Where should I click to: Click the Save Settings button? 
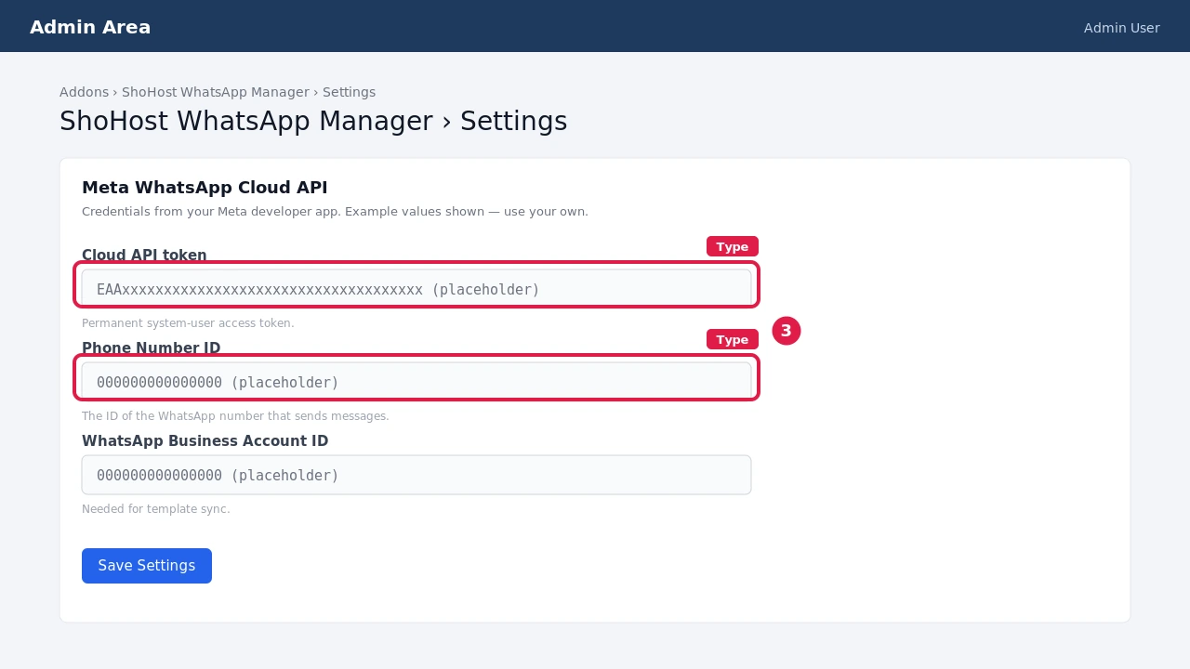[x=147, y=566]
